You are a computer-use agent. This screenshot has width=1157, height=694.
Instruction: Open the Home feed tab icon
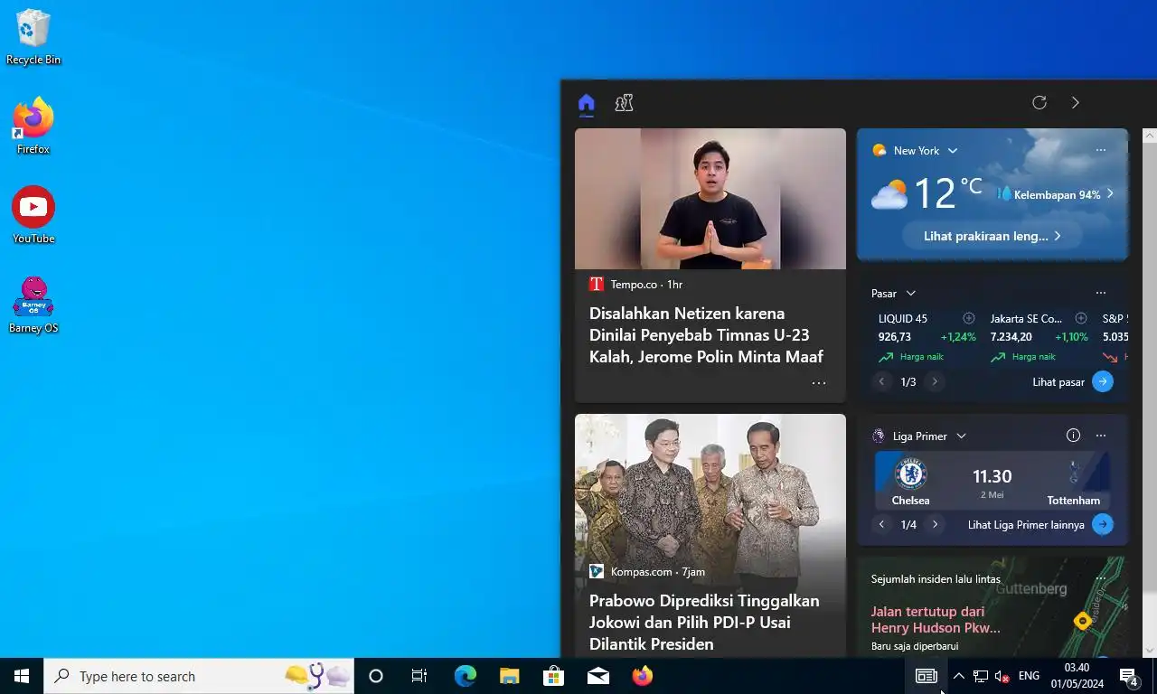coord(587,102)
